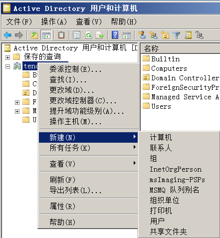
Task: Select 用户 in the New submenu
Action: 179,221
